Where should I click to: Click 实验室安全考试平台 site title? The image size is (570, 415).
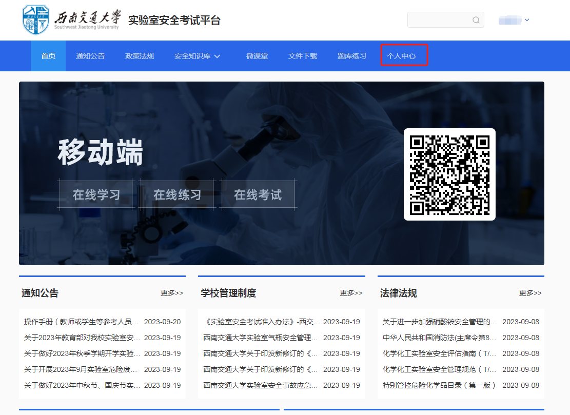(x=174, y=20)
